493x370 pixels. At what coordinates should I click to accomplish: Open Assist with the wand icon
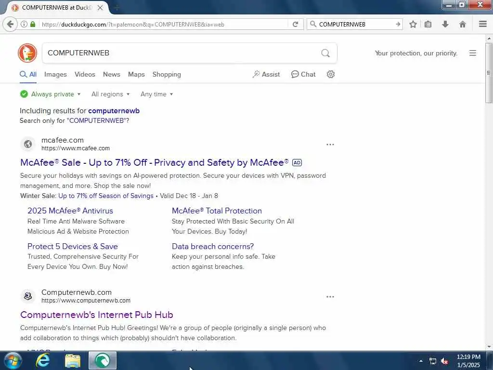(x=266, y=74)
